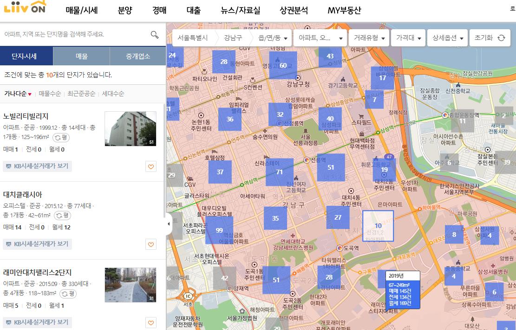The width and height of the screenshot is (516, 330).
Task: Toggle 평 unit for 대치클래시아
Action: [63, 216]
